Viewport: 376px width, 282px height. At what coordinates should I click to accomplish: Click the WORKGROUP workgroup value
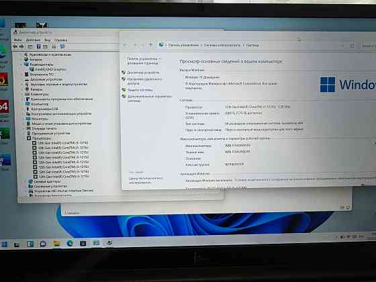[234, 164]
